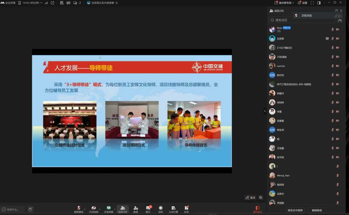Click the 修改会中昵称 button
This screenshot has width=349, height=215.
point(295,210)
